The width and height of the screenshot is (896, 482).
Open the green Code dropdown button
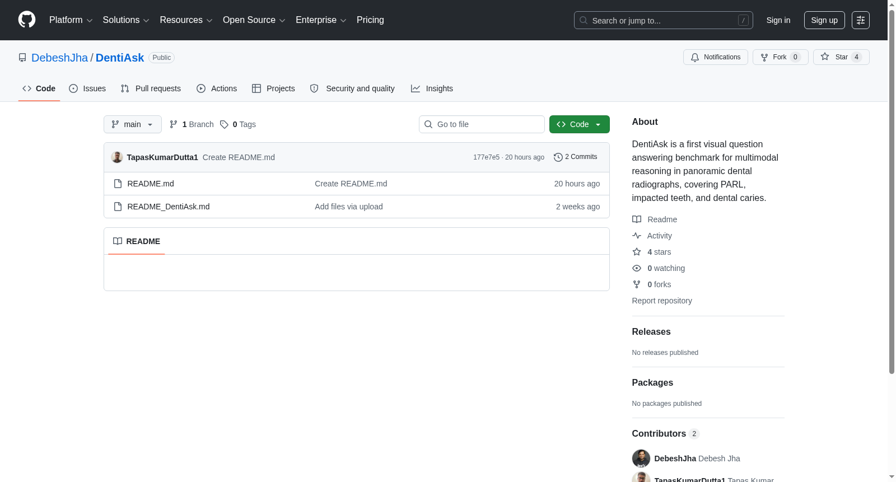click(580, 124)
